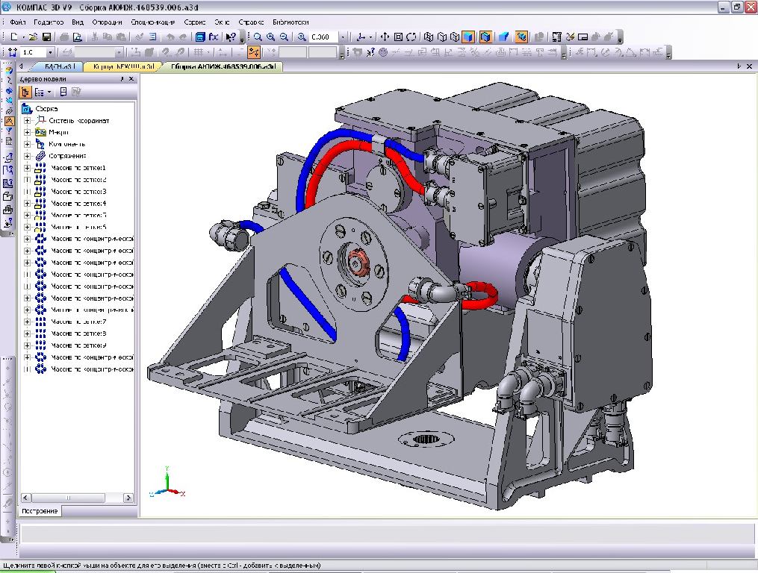Screen dimensions: 758x573
Task: Activate the Rotate view tool
Action: [411, 37]
